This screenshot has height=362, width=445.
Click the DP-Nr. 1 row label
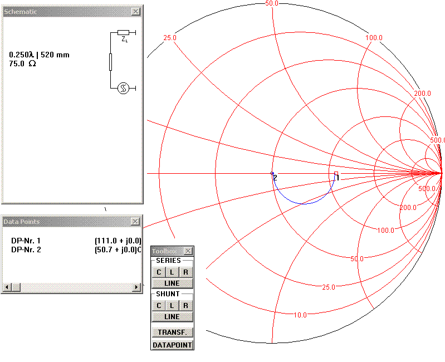click(26, 241)
